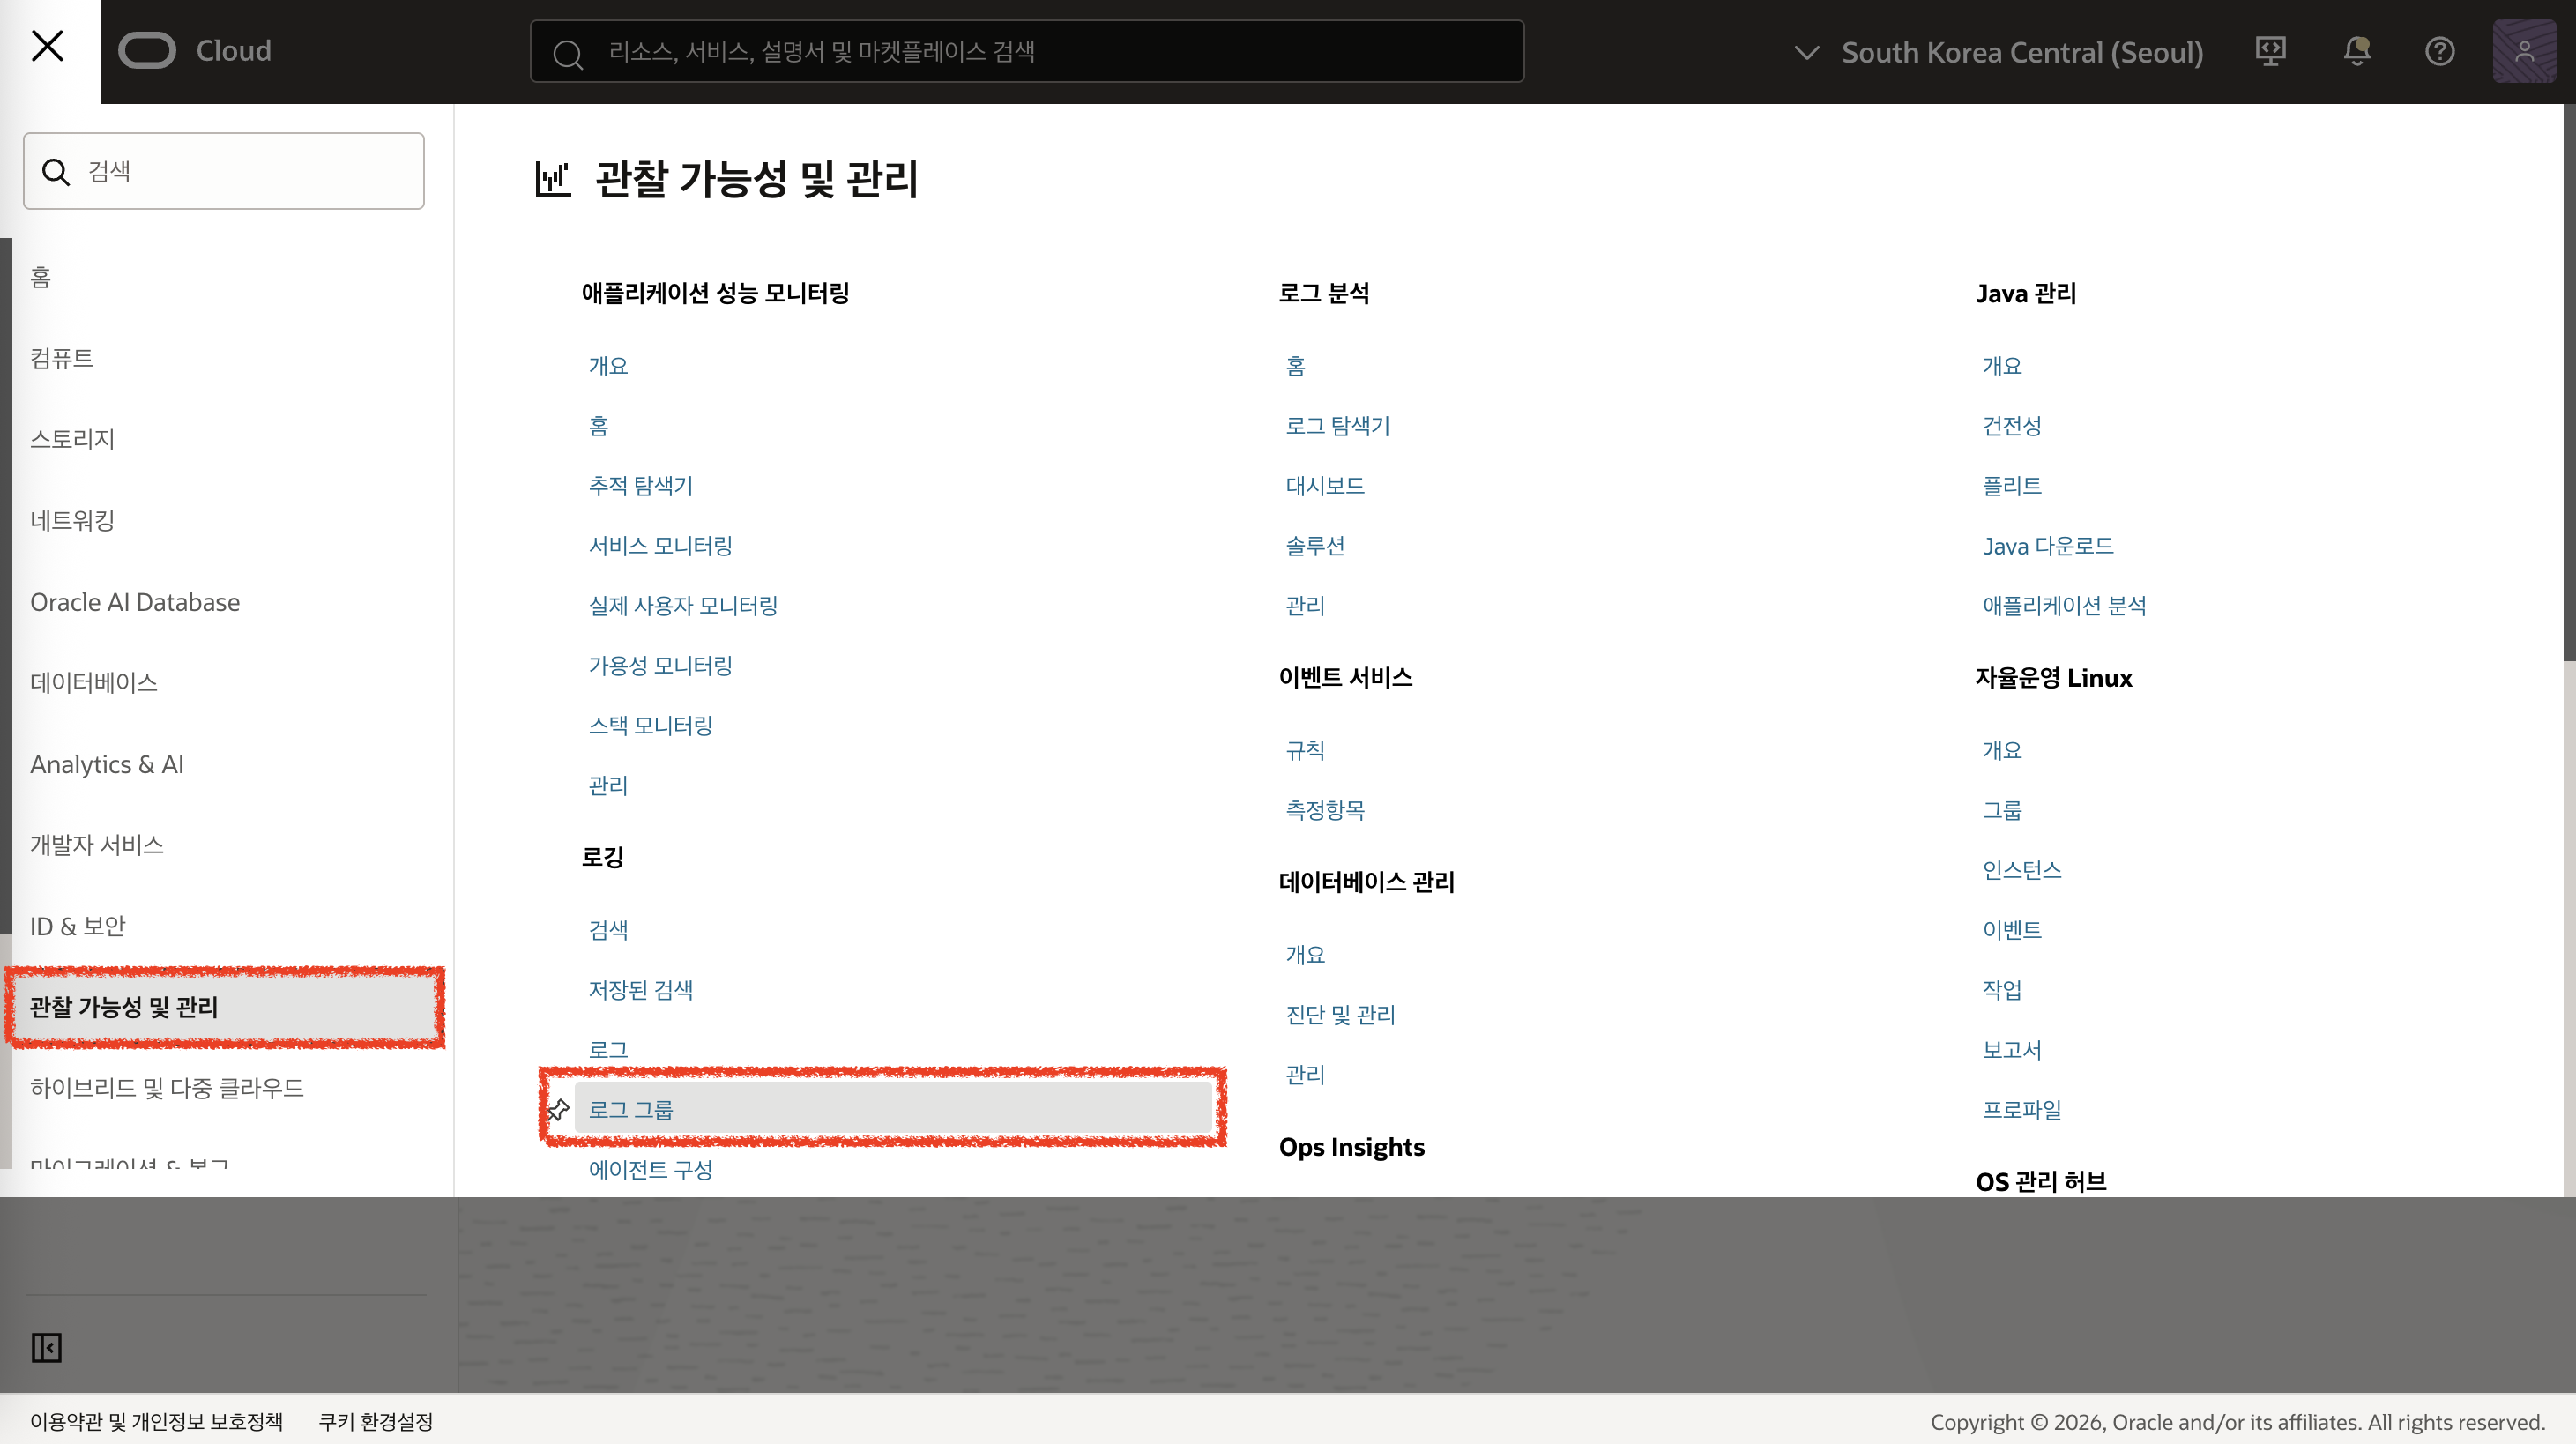Open 보고서 link
This screenshot has height=1444, width=2576.
[x=2012, y=1051]
